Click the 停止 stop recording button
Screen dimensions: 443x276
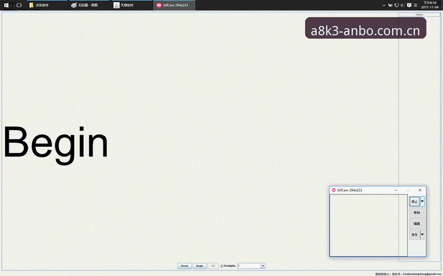pos(414,201)
